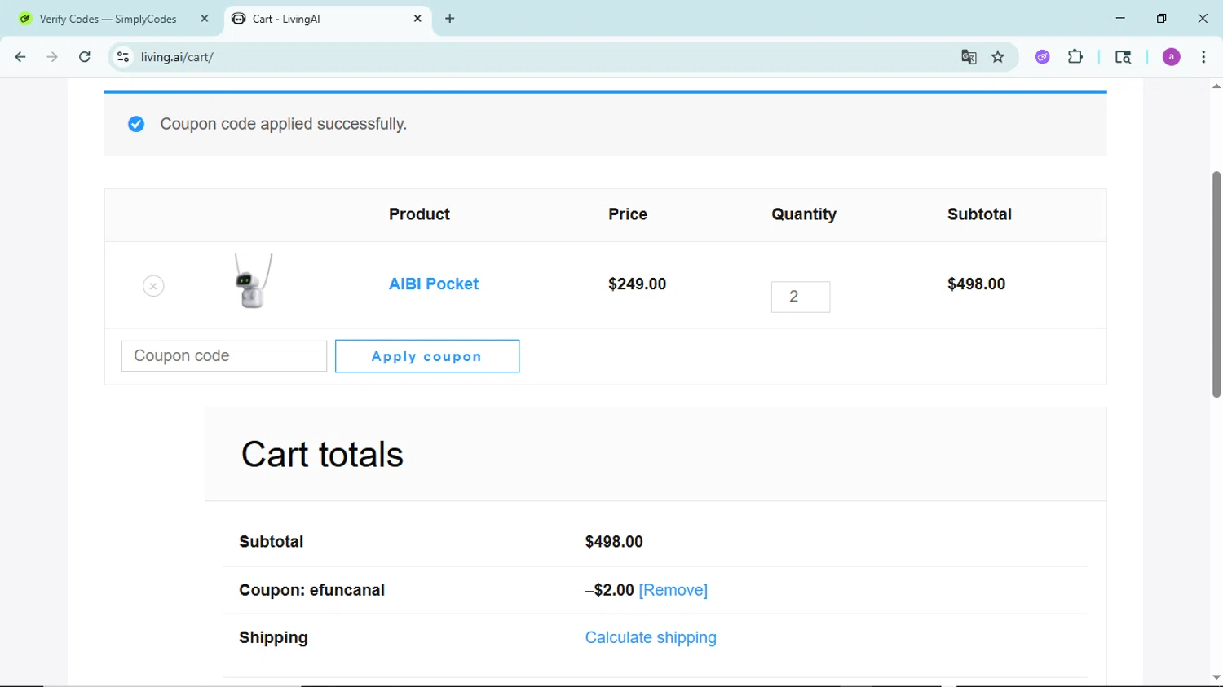Click the Apply coupon button
This screenshot has height=687, width=1223.
pyautogui.click(x=427, y=356)
